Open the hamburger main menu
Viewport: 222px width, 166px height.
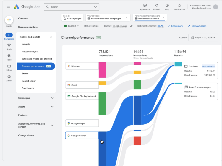9,7
